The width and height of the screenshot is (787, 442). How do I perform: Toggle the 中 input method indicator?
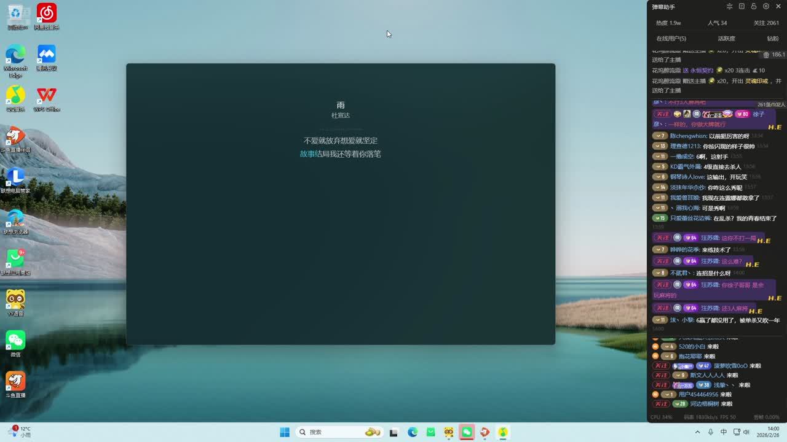[724, 432]
